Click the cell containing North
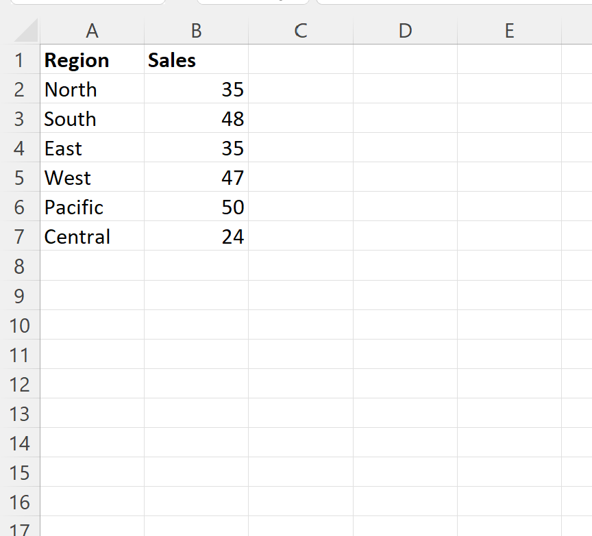592x536 pixels. [92, 89]
